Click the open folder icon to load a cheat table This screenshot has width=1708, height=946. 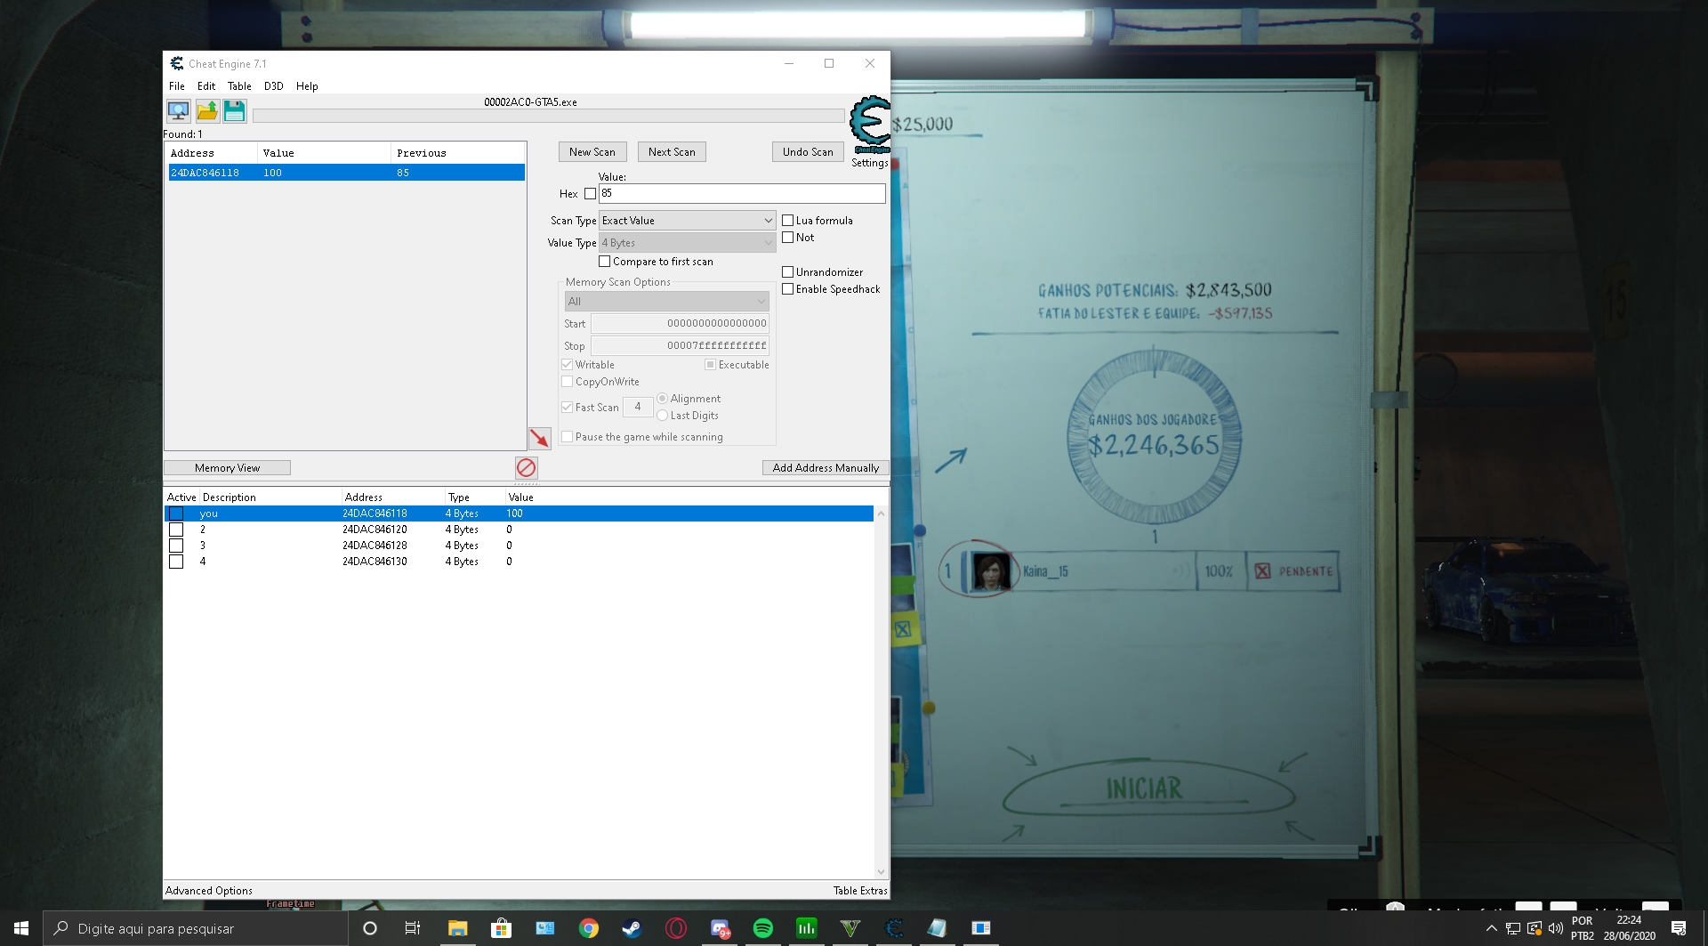(x=207, y=110)
